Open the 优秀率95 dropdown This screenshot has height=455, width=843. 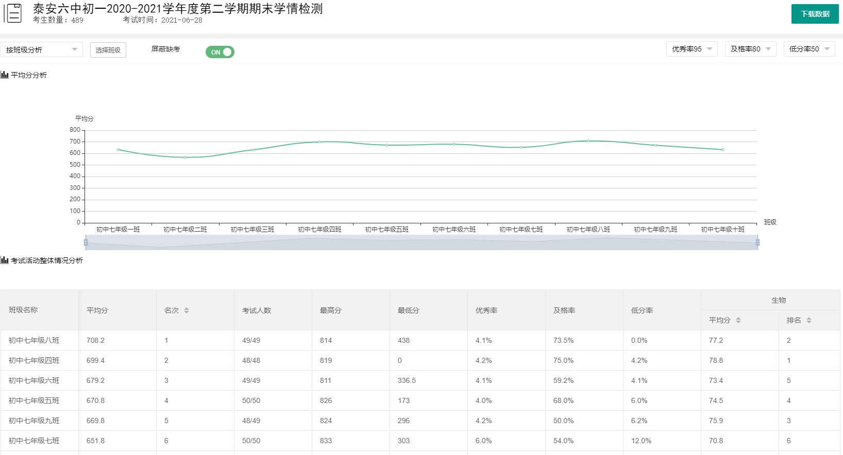pyautogui.click(x=692, y=49)
